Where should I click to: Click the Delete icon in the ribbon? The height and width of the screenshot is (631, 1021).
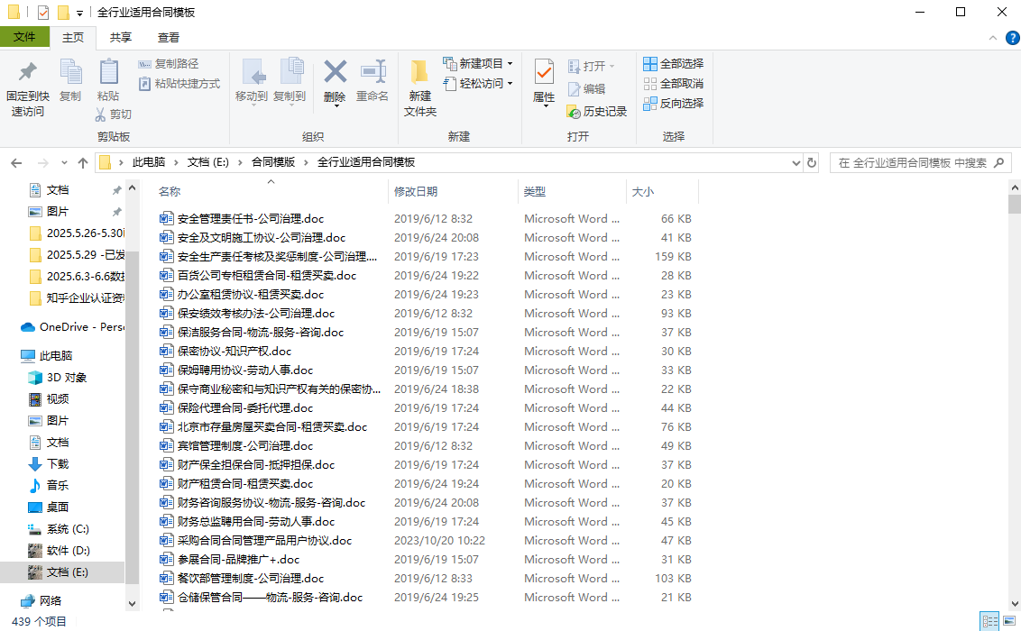coord(335,73)
